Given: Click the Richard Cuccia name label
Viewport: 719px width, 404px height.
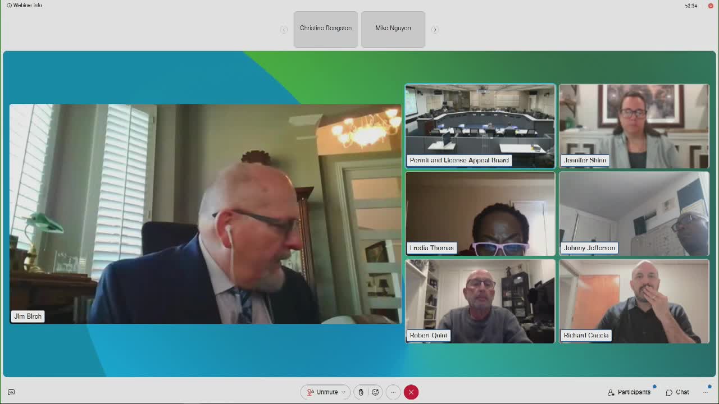Looking at the screenshot, I should click(586, 336).
